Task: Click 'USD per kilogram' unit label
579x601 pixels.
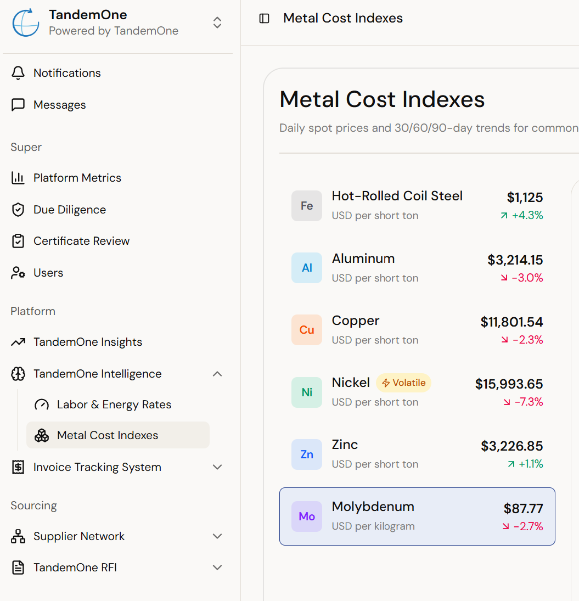Action: (x=373, y=526)
